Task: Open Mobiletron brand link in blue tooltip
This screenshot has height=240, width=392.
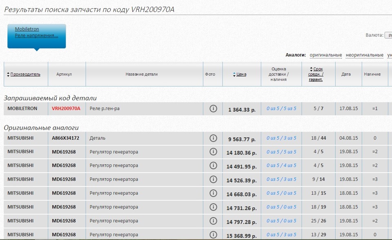Action: point(27,29)
